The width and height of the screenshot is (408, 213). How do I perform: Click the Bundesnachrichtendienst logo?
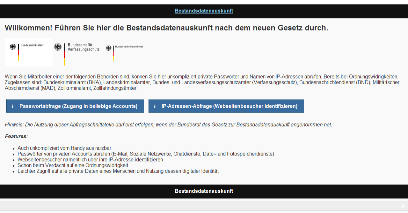click(x=125, y=51)
